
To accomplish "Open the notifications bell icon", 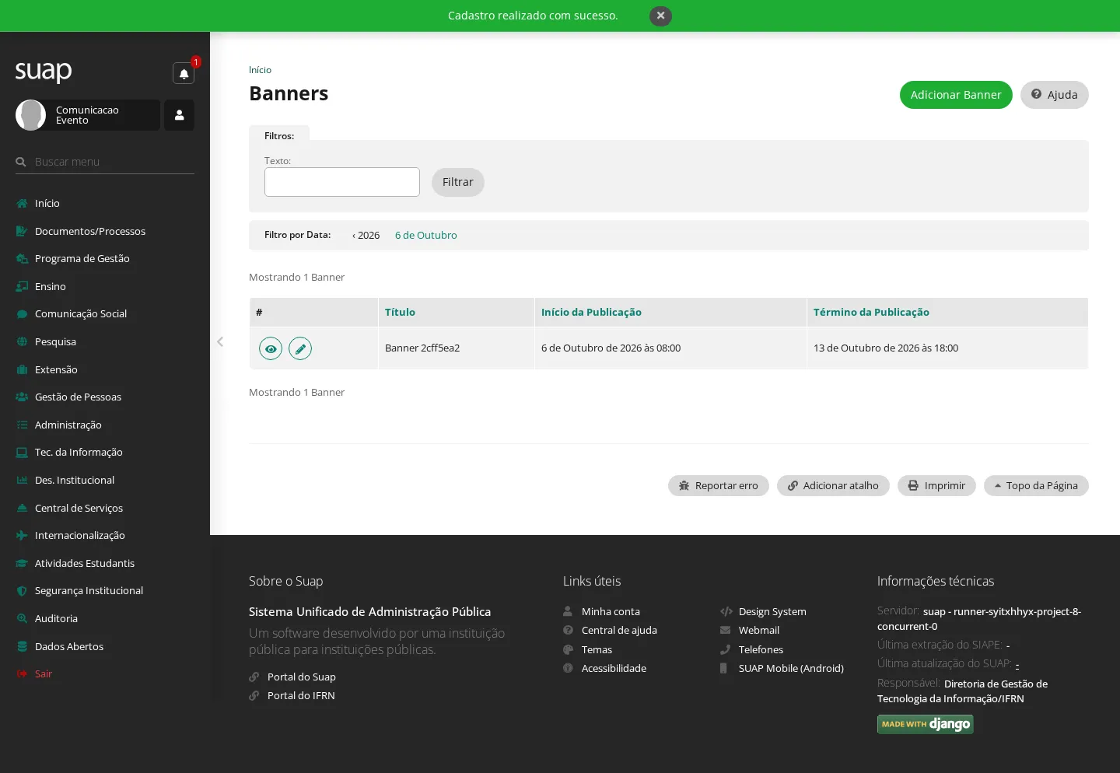I will click(x=184, y=73).
